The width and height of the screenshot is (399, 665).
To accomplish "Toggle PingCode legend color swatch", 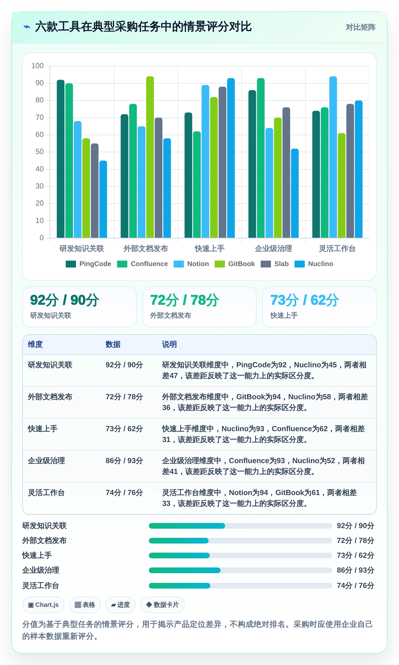I will 71,264.
